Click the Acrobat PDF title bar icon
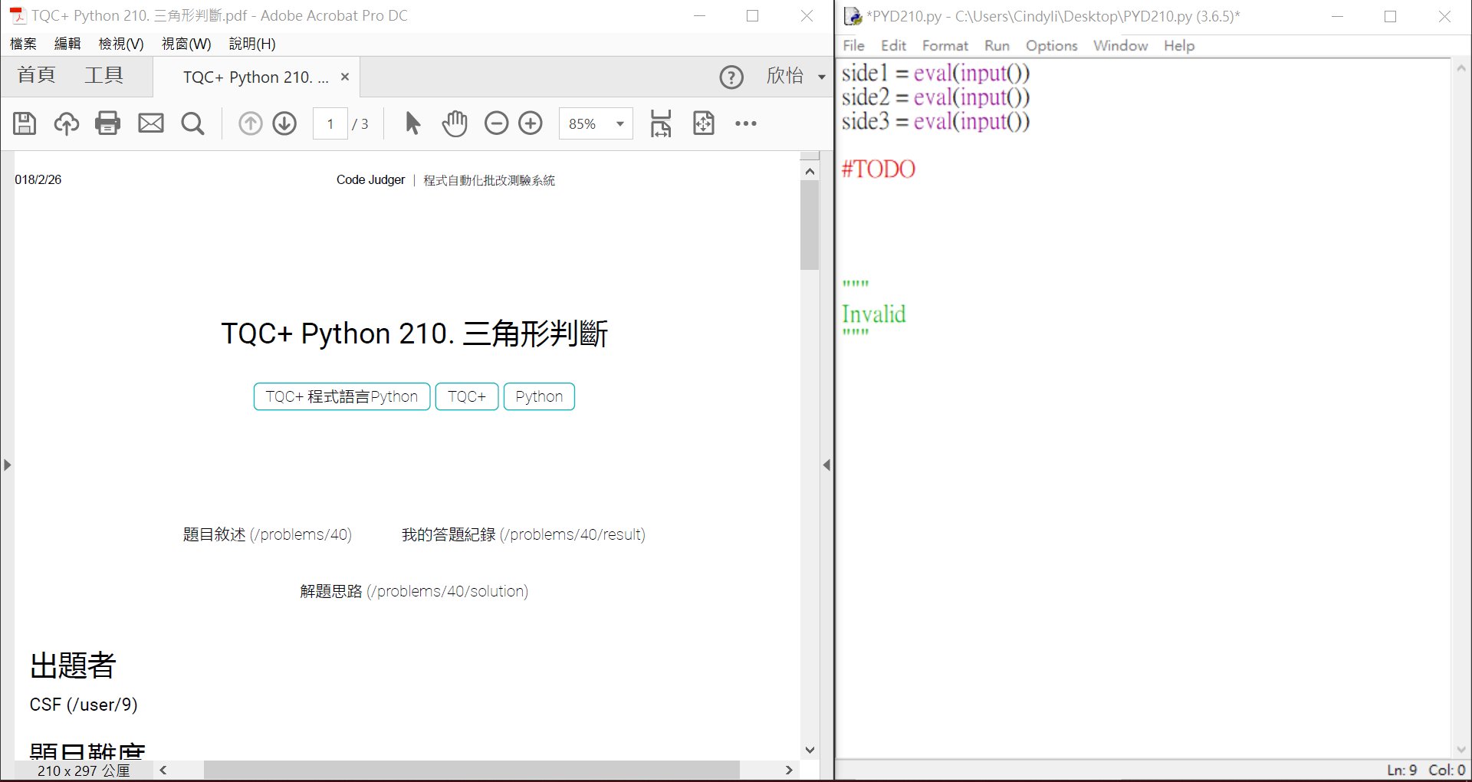 click(17, 15)
